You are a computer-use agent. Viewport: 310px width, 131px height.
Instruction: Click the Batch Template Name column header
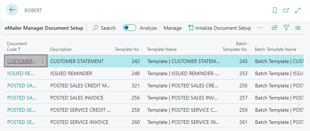[276, 49]
